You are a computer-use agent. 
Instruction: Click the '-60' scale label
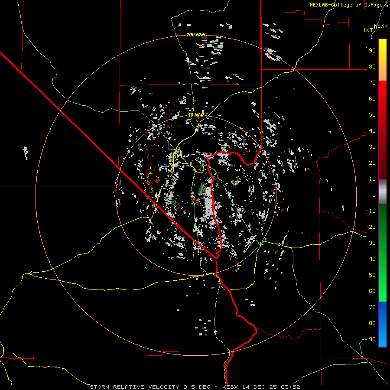(370, 291)
